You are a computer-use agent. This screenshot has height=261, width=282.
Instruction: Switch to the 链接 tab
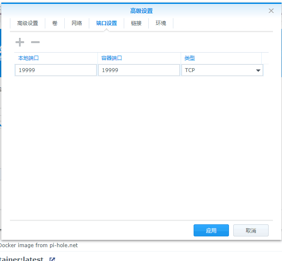point(136,23)
